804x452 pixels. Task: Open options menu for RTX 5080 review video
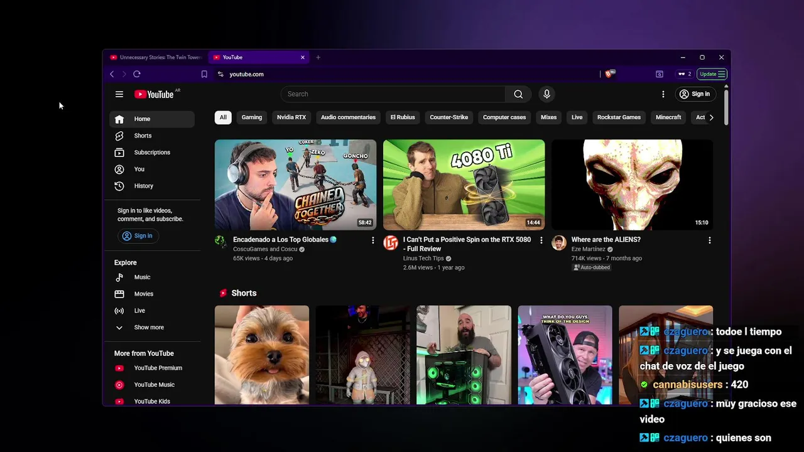tap(541, 240)
